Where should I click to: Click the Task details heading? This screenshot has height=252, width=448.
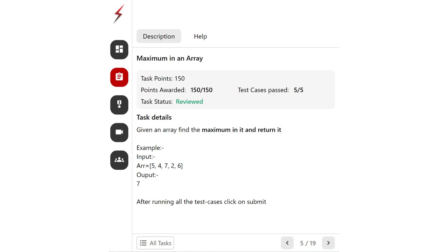pos(154,117)
